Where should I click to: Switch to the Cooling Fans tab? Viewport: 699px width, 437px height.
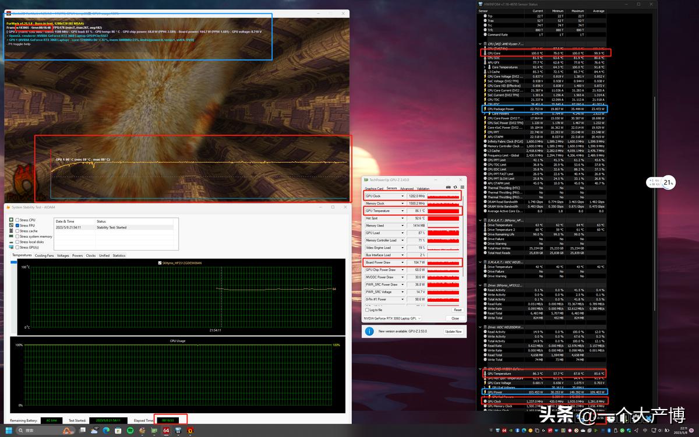click(x=44, y=255)
